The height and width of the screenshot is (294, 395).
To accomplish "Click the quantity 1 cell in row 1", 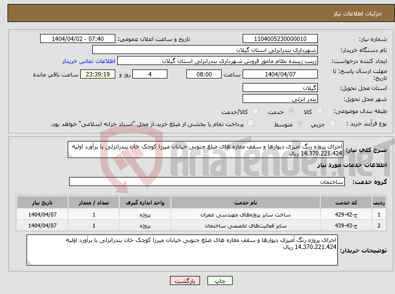I will (94, 214).
